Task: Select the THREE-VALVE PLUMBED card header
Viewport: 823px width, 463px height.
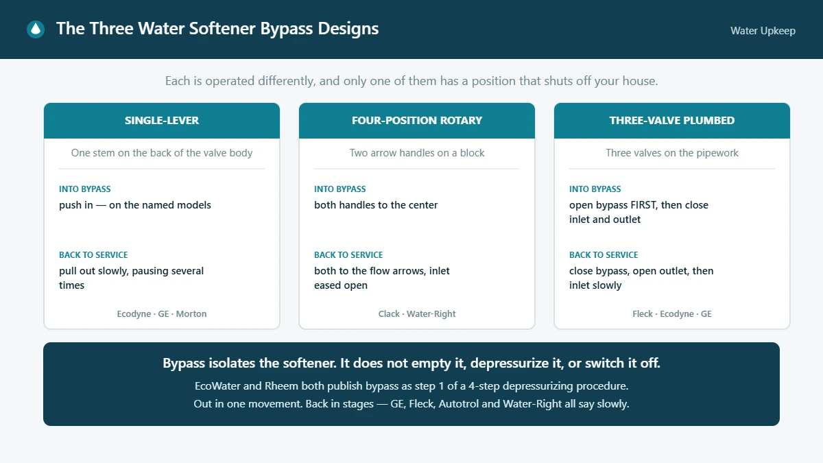Action: click(x=672, y=121)
